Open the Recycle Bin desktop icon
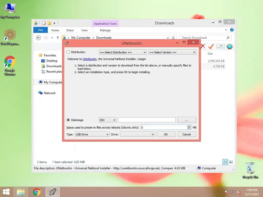 click(250, 170)
